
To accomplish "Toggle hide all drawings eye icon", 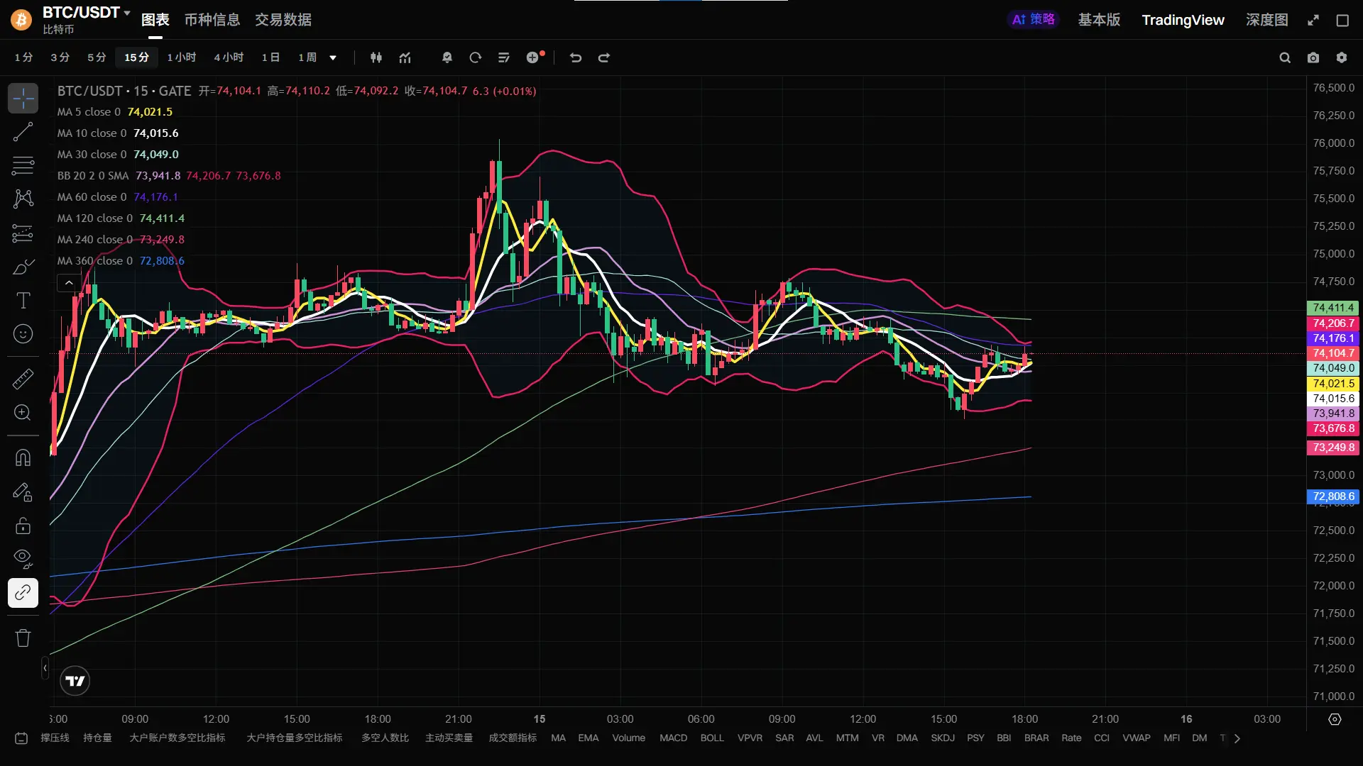I will [23, 559].
